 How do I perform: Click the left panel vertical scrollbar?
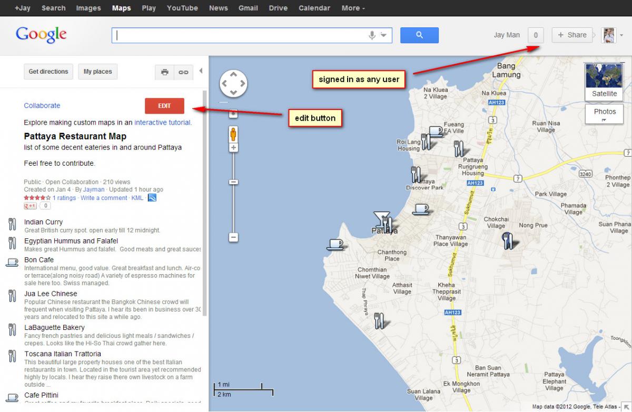[205, 203]
